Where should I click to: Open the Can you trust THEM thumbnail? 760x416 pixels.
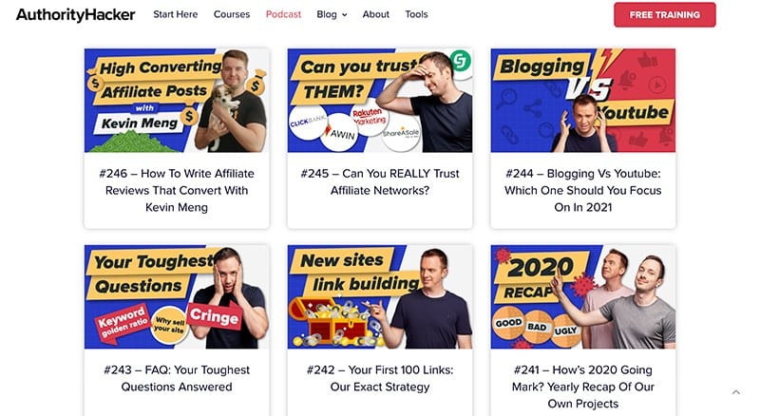click(380, 101)
